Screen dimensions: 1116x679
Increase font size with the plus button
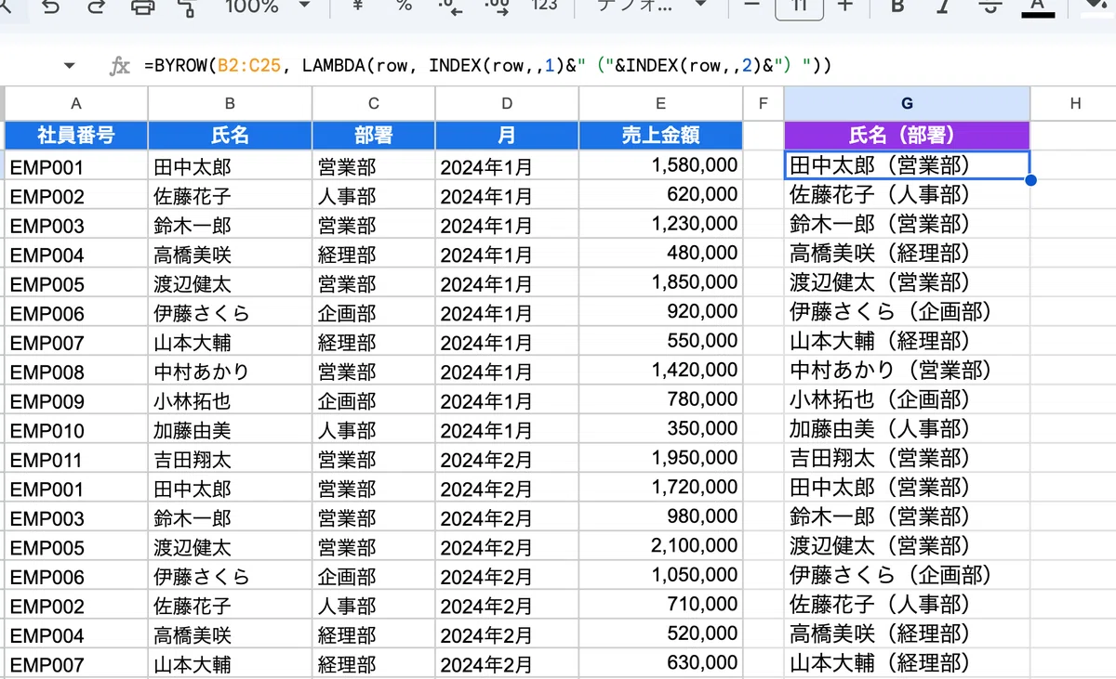coord(844,6)
